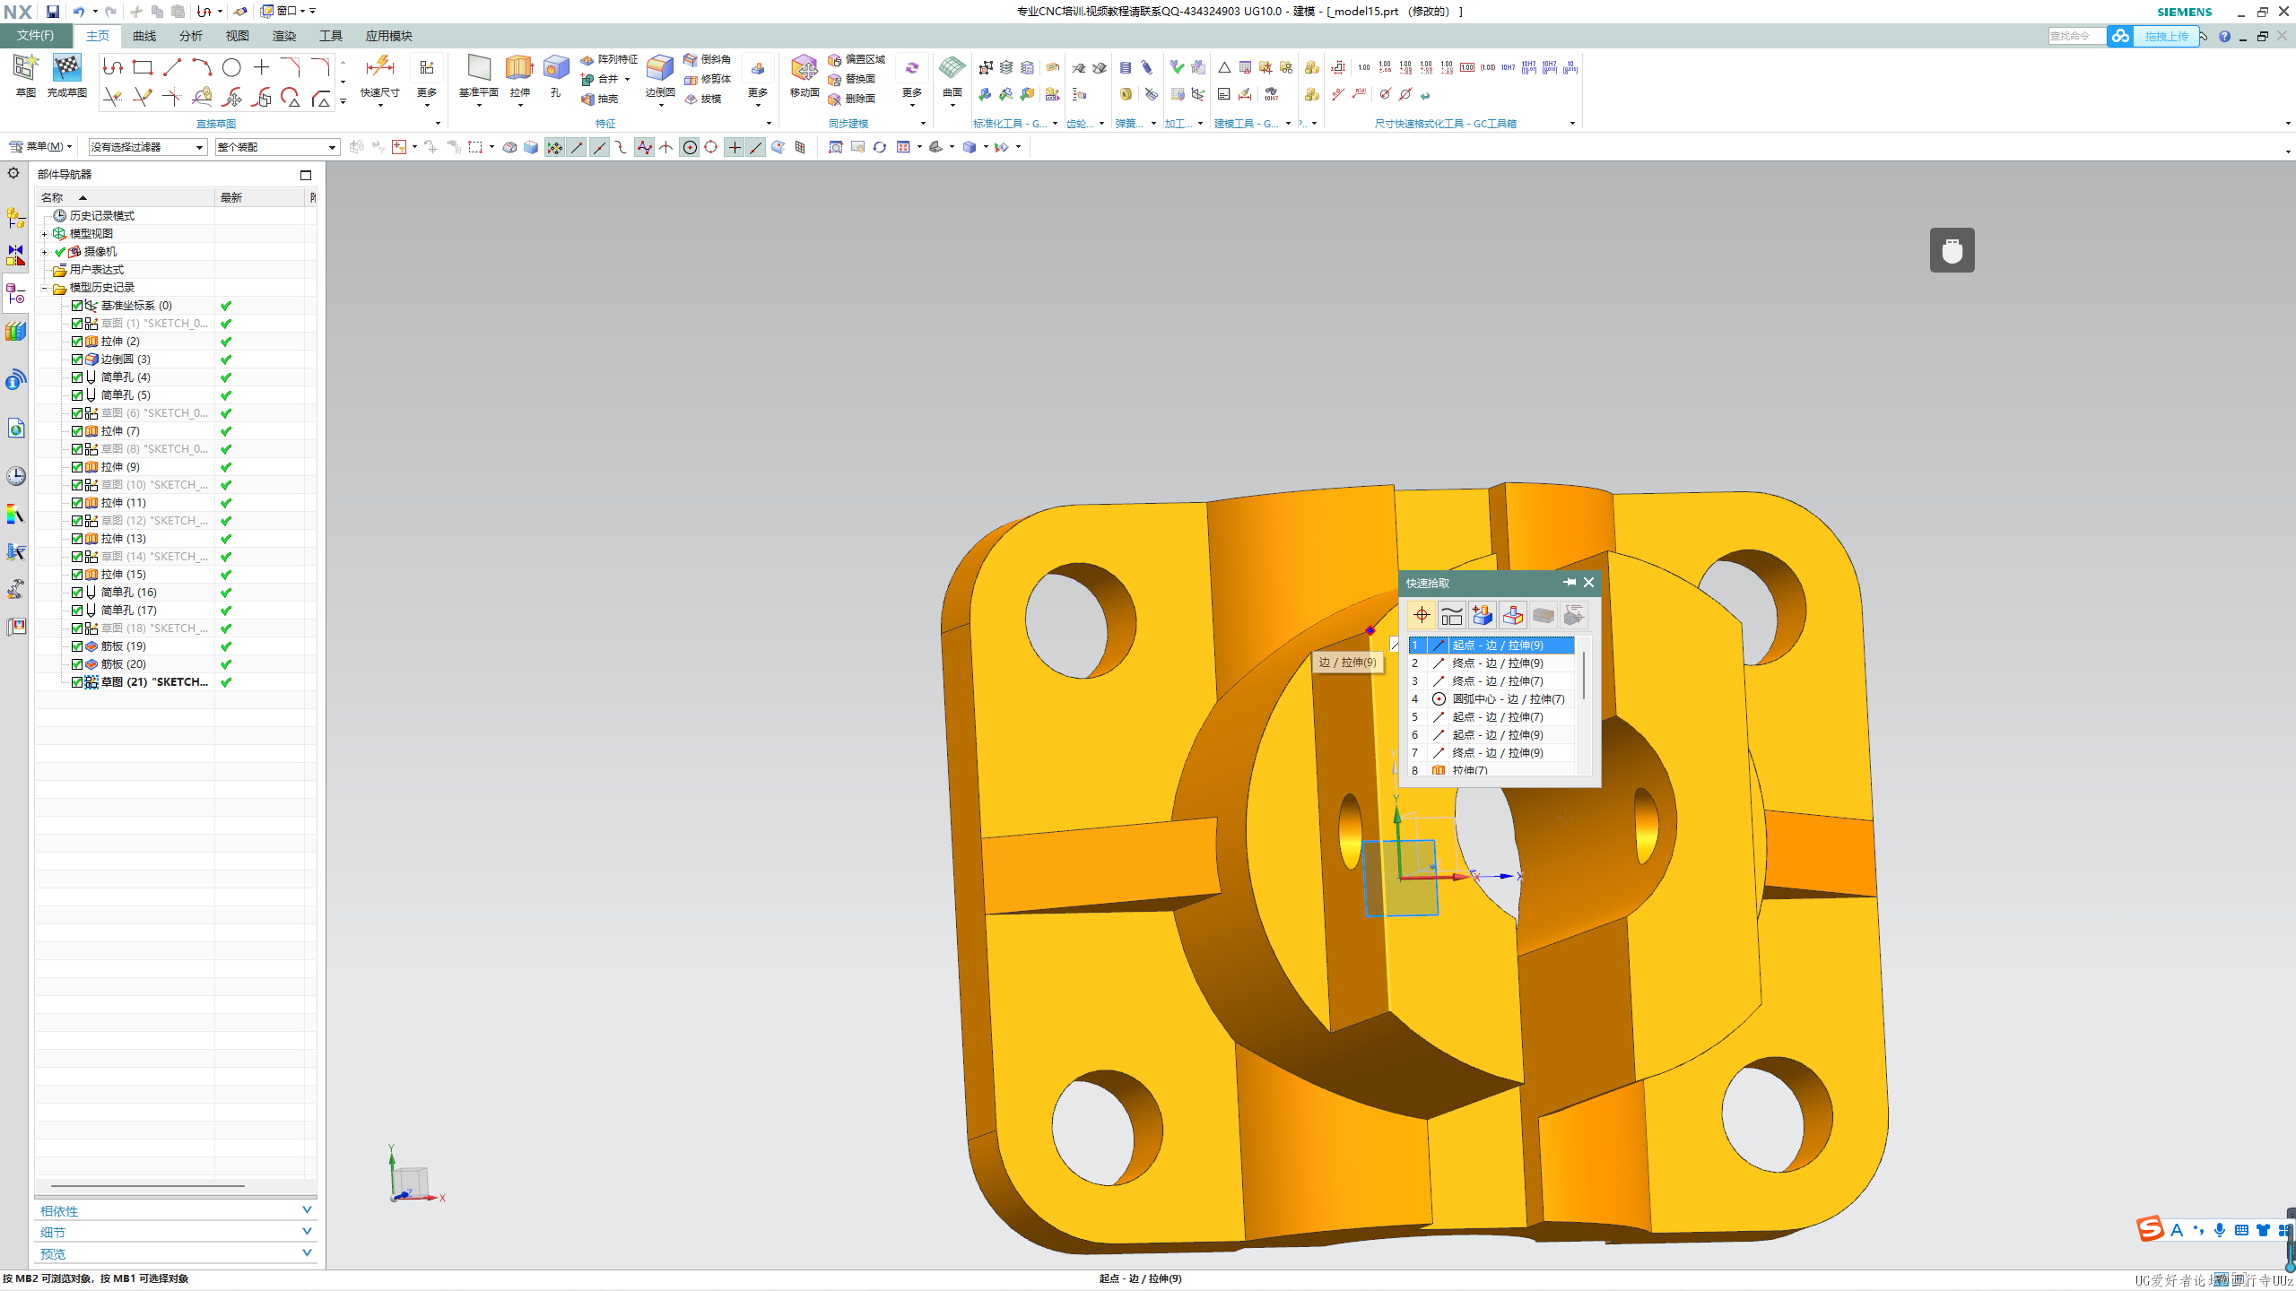Open the navigator settings gear icon
Screen dimensions: 2296x1291
(13, 173)
